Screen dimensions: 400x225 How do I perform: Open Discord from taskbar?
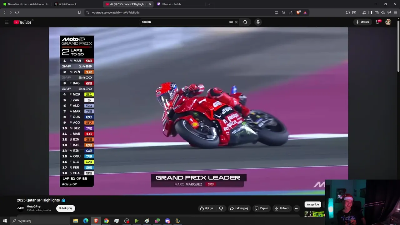[x=167, y=221]
